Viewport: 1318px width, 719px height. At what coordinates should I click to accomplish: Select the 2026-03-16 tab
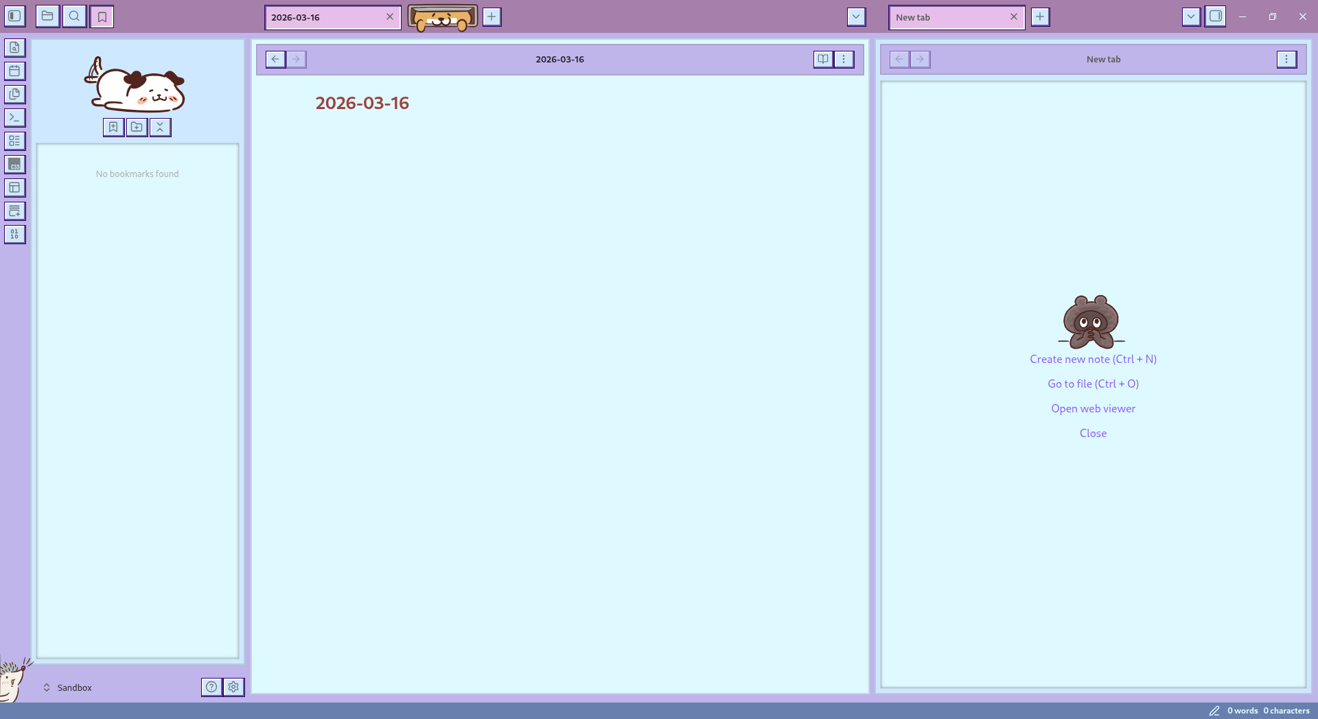pyautogui.click(x=323, y=17)
